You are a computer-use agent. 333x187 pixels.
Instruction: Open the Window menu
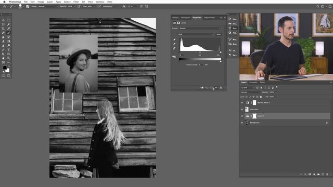click(x=100, y=2)
